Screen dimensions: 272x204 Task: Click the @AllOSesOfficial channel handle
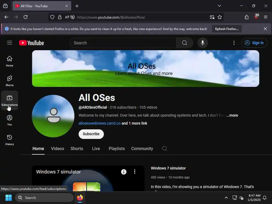click(93, 107)
